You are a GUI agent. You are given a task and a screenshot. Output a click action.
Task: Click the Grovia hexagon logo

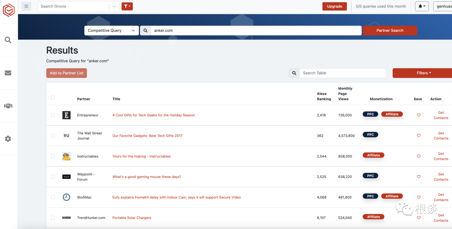(9, 10)
